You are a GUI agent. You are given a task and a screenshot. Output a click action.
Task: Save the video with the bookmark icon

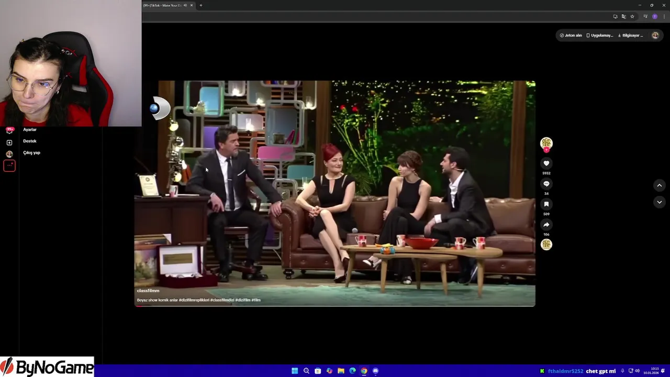pos(546,204)
